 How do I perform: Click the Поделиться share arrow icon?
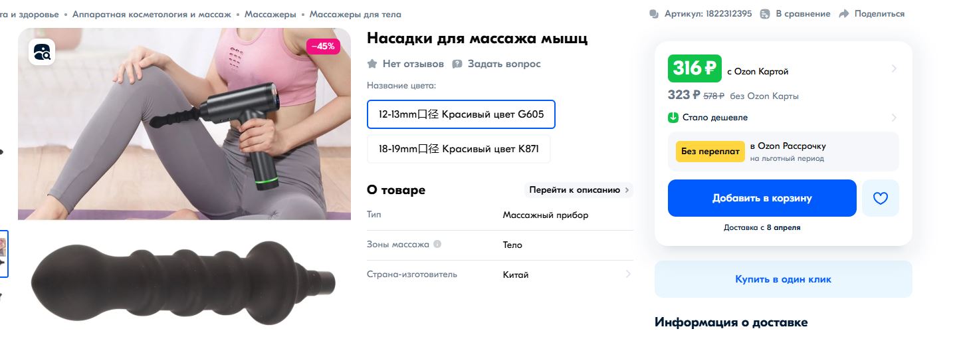click(x=844, y=14)
